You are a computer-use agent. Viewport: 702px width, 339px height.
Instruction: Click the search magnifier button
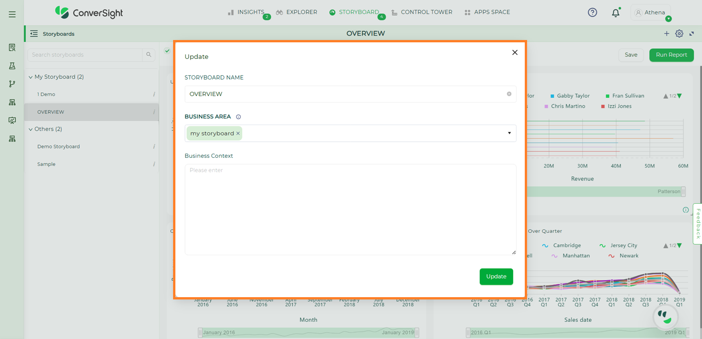(149, 55)
